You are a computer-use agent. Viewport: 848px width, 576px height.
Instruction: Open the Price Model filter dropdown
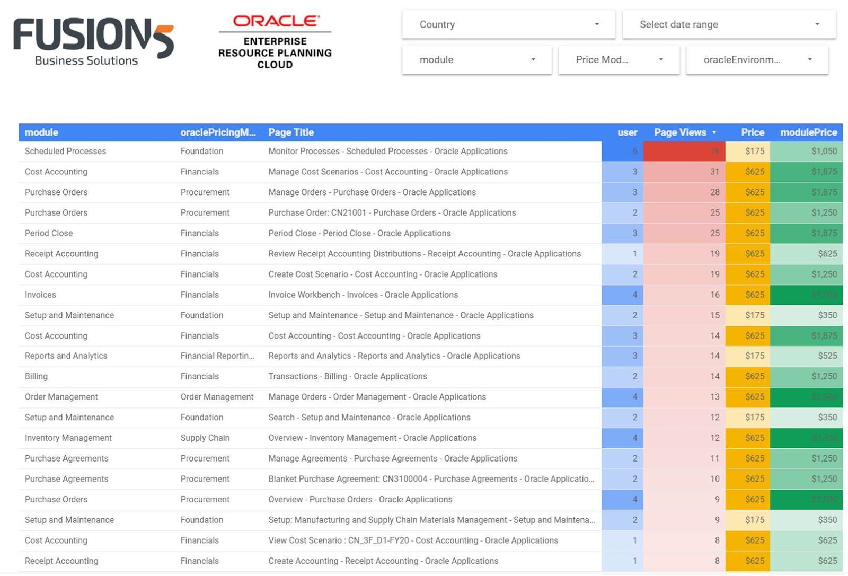click(x=618, y=59)
